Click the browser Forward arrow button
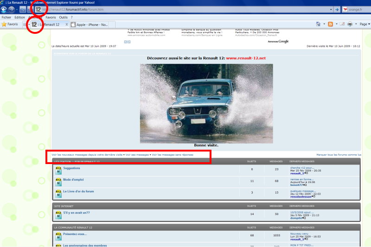This screenshot has height=247, width=371. (x=11, y=9)
